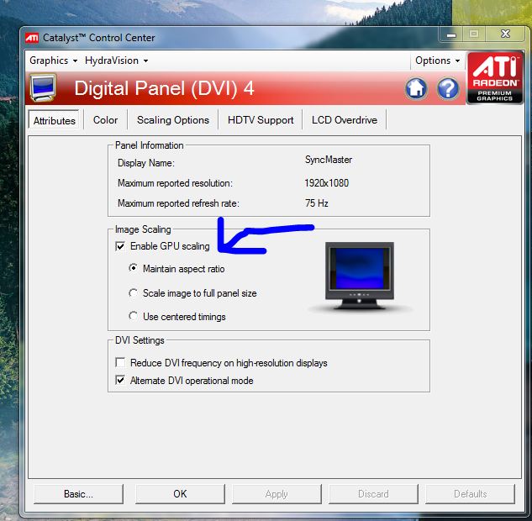The image size is (532, 521).
Task: Select Scale image to full panel size
Action: [134, 292]
